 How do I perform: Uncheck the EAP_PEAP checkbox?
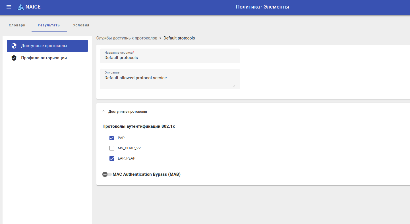click(x=112, y=158)
